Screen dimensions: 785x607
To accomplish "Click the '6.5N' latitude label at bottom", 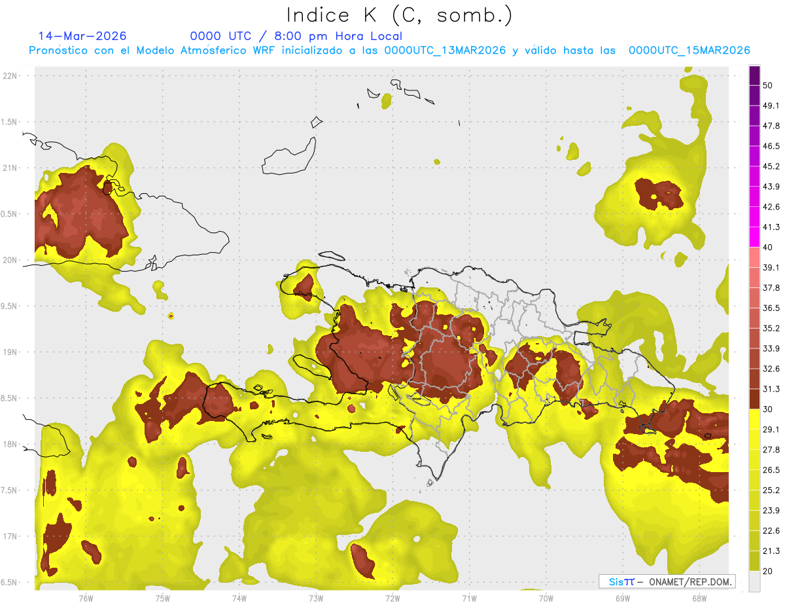I will click(x=10, y=582).
